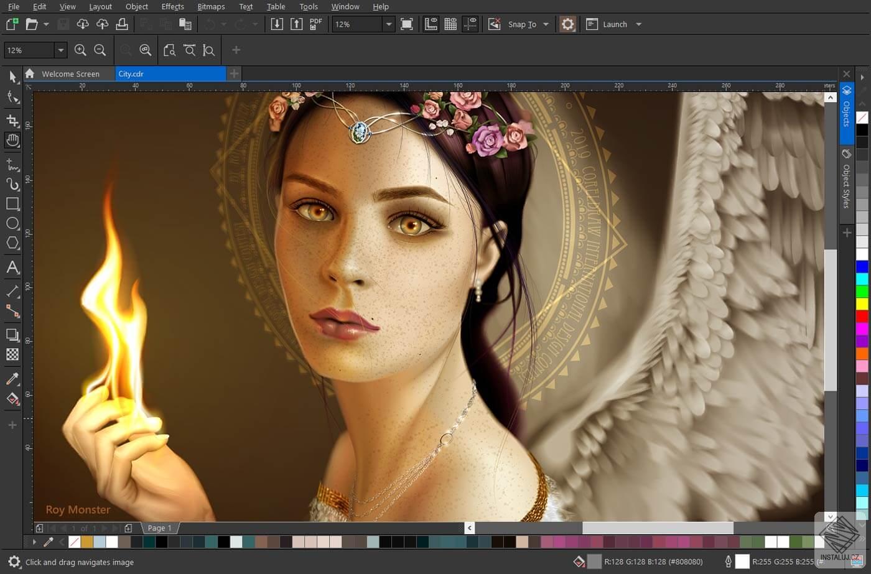Switch to the Welcome Screen tab
871x574 pixels.
click(70, 73)
